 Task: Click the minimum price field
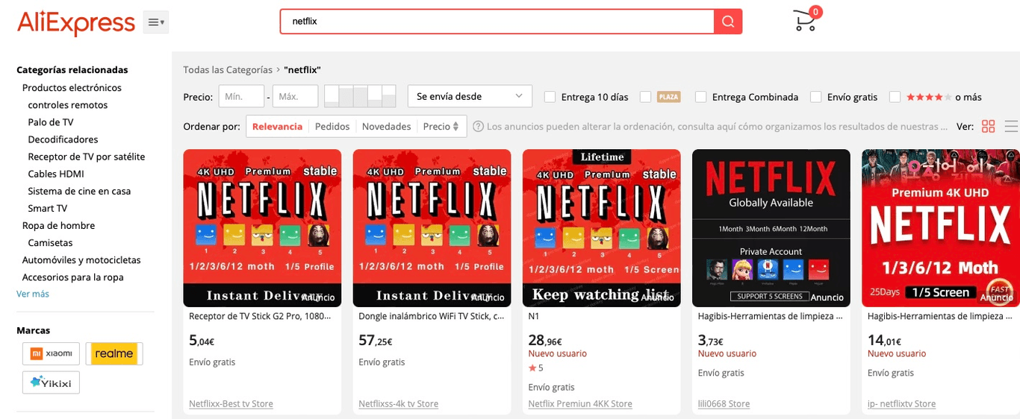point(241,96)
